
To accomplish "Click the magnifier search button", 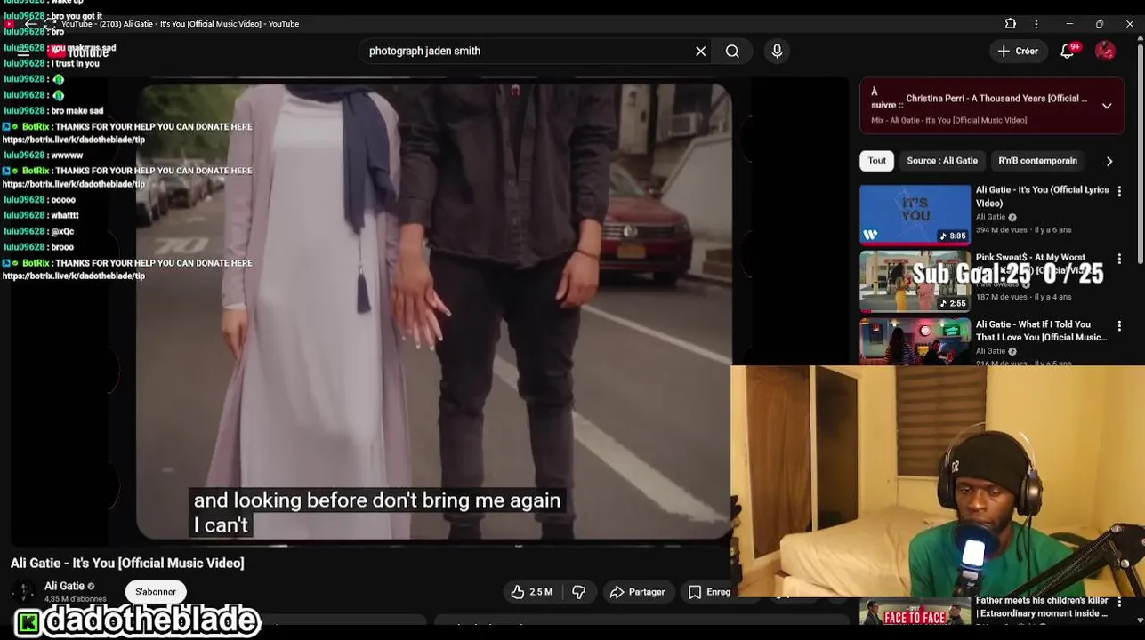I will coord(732,52).
